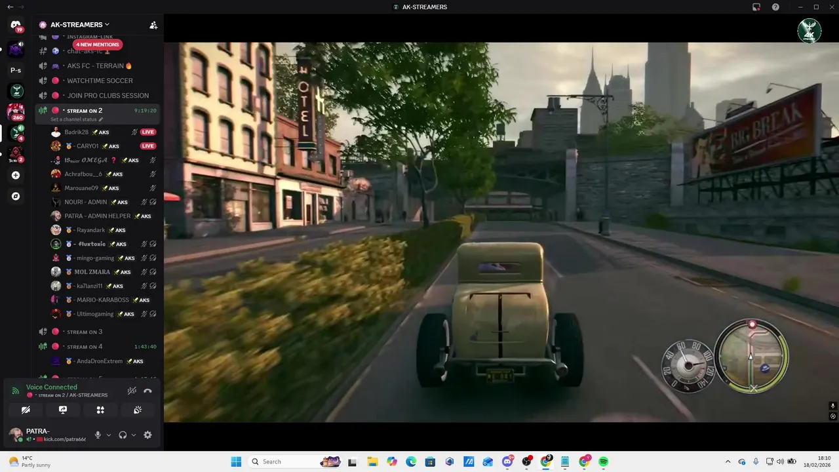Open Windows Start menu
The width and height of the screenshot is (839, 472).
(x=236, y=462)
